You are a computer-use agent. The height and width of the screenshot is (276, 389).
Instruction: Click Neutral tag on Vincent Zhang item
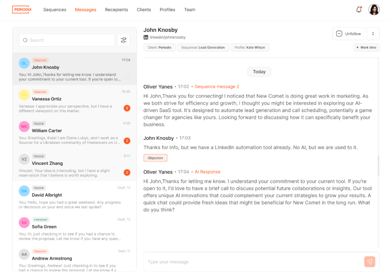click(39, 156)
